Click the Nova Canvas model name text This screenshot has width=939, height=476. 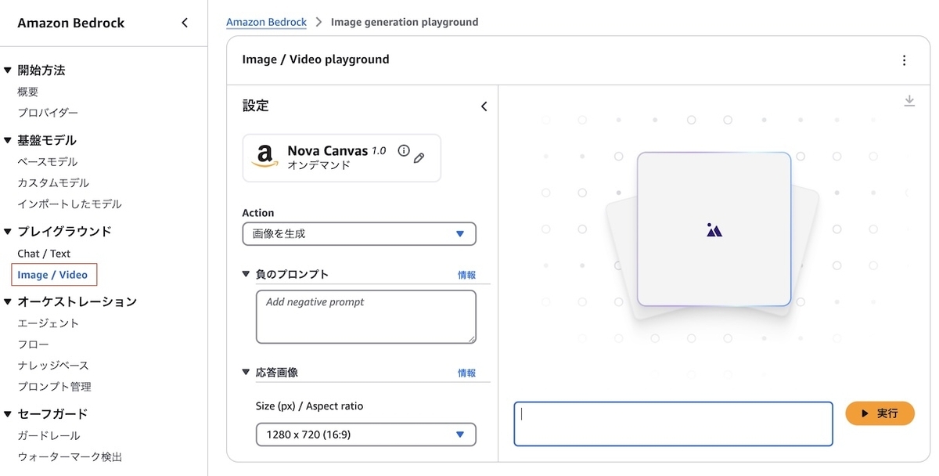pos(327,151)
